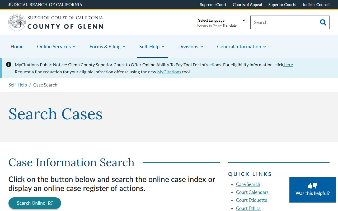Open the Judicial Council link
This screenshot has height=211, width=338.
316,4
